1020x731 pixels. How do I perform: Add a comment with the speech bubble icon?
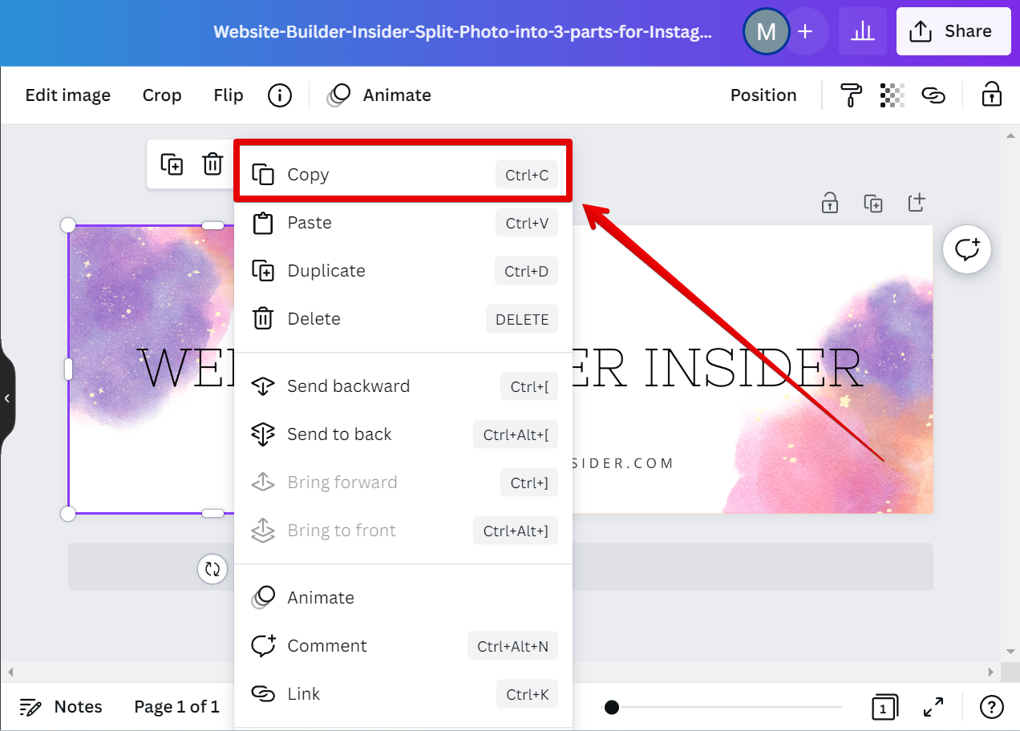(967, 249)
